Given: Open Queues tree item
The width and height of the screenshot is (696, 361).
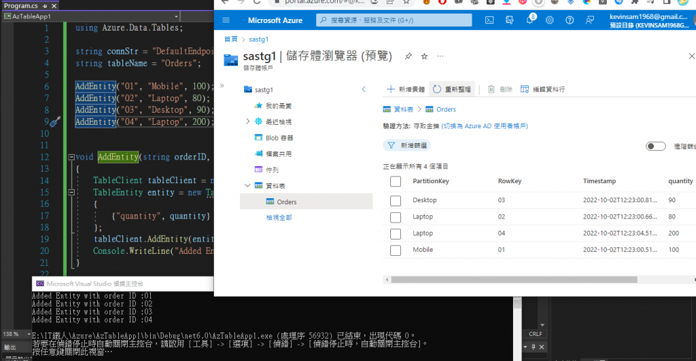Looking at the screenshot, I should click(266, 170).
